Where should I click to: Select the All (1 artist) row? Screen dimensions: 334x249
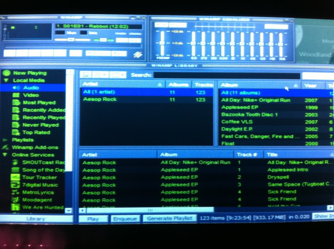click(x=146, y=92)
